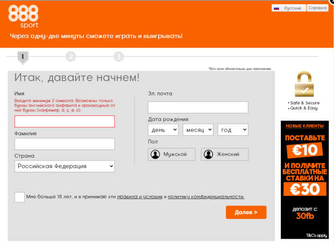Select step 2 circle in progress bar
The width and height of the screenshot is (334, 244).
(71, 57)
